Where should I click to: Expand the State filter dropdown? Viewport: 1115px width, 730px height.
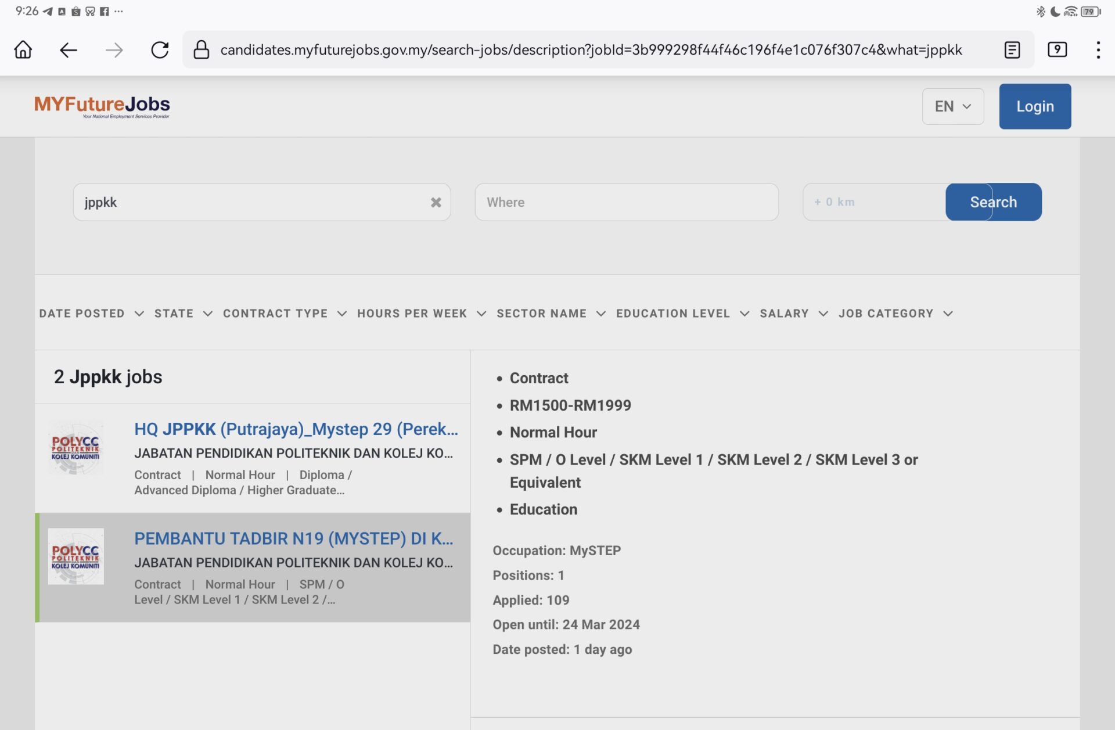point(183,314)
